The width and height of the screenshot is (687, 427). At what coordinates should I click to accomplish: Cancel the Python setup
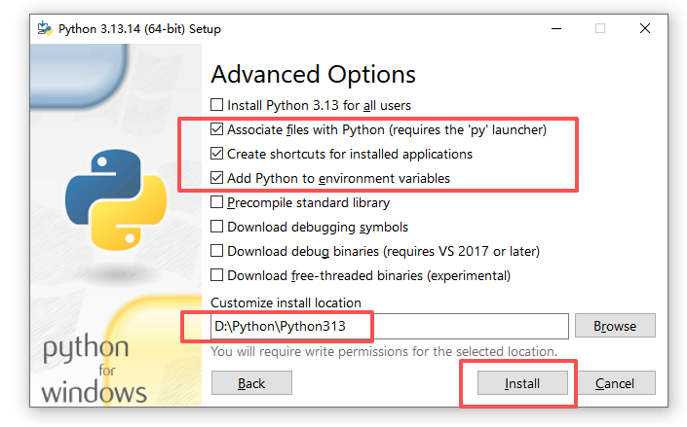615,383
